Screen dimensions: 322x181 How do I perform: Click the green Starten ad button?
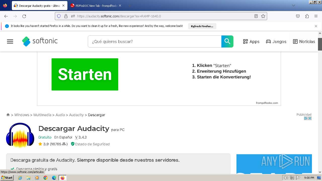tap(85, 74)
